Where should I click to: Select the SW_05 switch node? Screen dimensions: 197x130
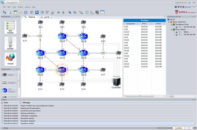tap(84, 53)
